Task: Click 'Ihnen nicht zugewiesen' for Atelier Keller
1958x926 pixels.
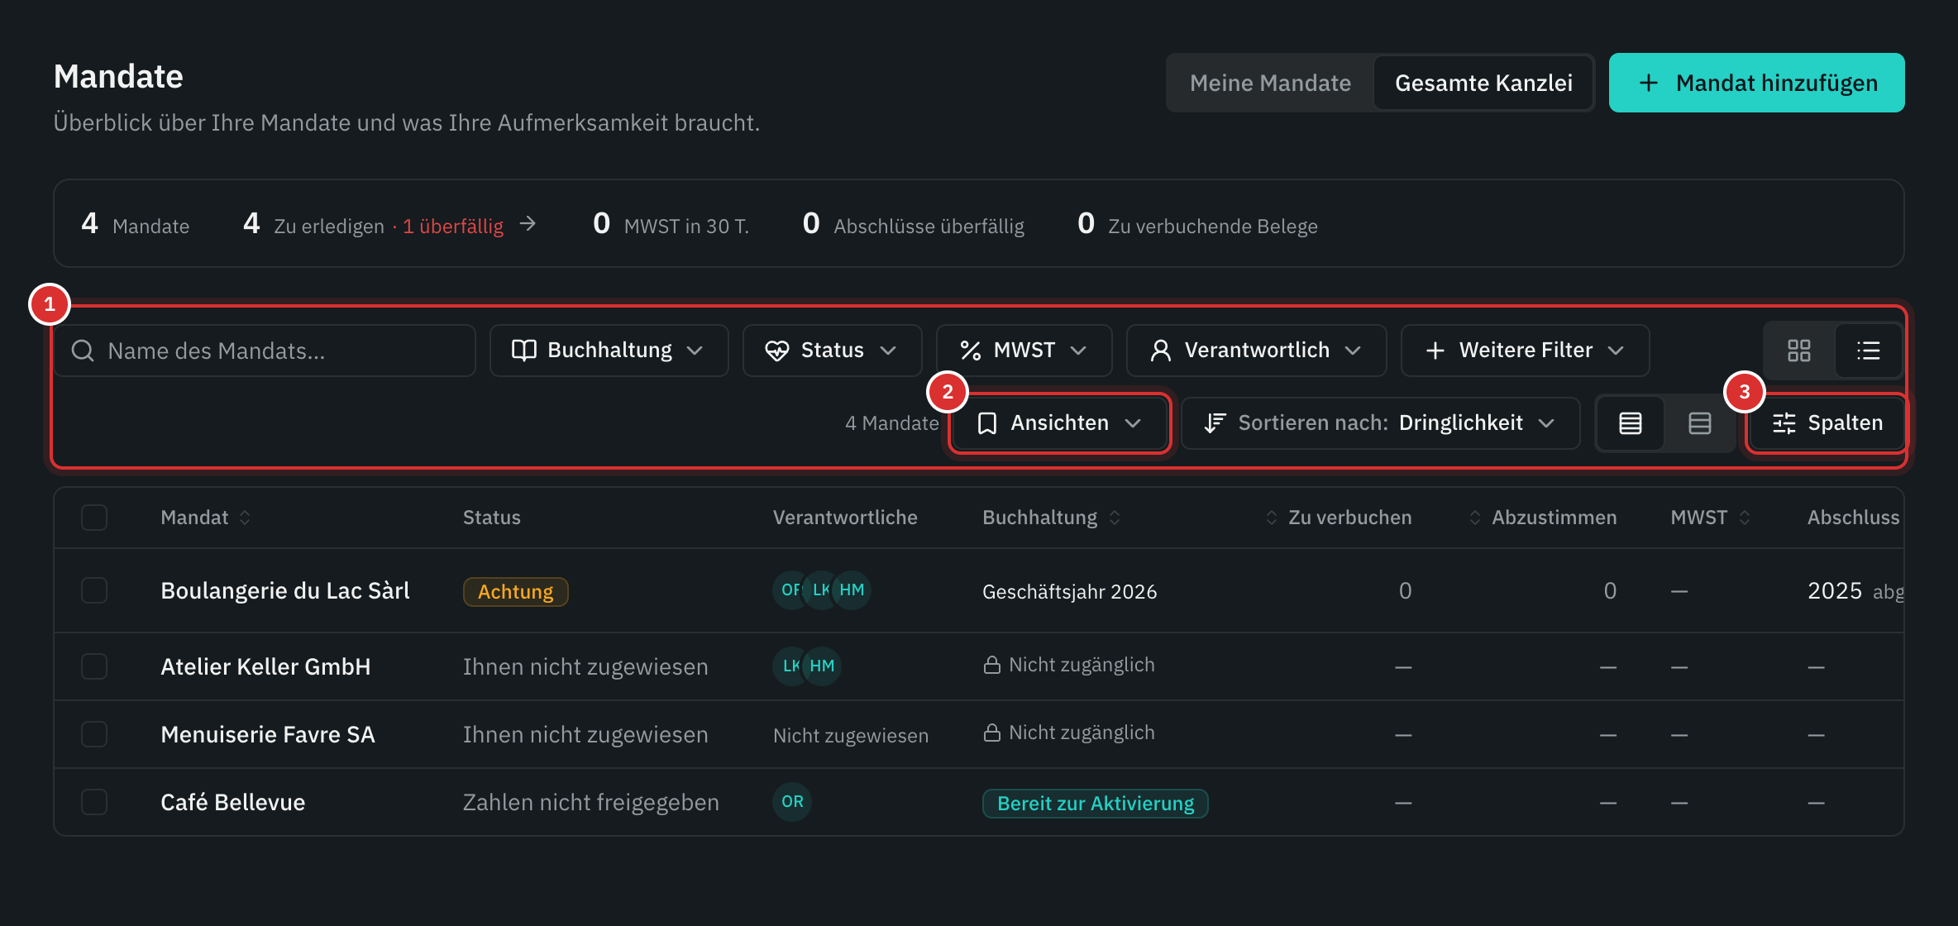Action: click(585, 666)
